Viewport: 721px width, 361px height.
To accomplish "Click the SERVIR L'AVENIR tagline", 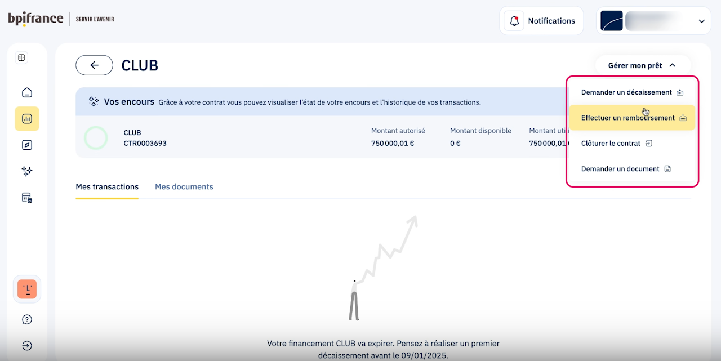I will (x=95, y=19).
